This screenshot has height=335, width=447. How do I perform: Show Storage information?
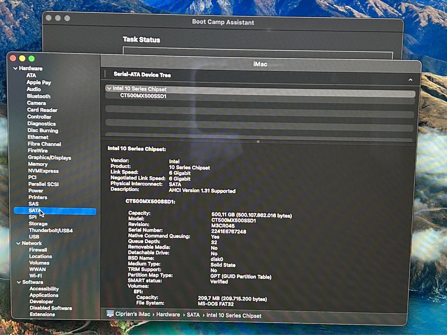click(38, 224)
